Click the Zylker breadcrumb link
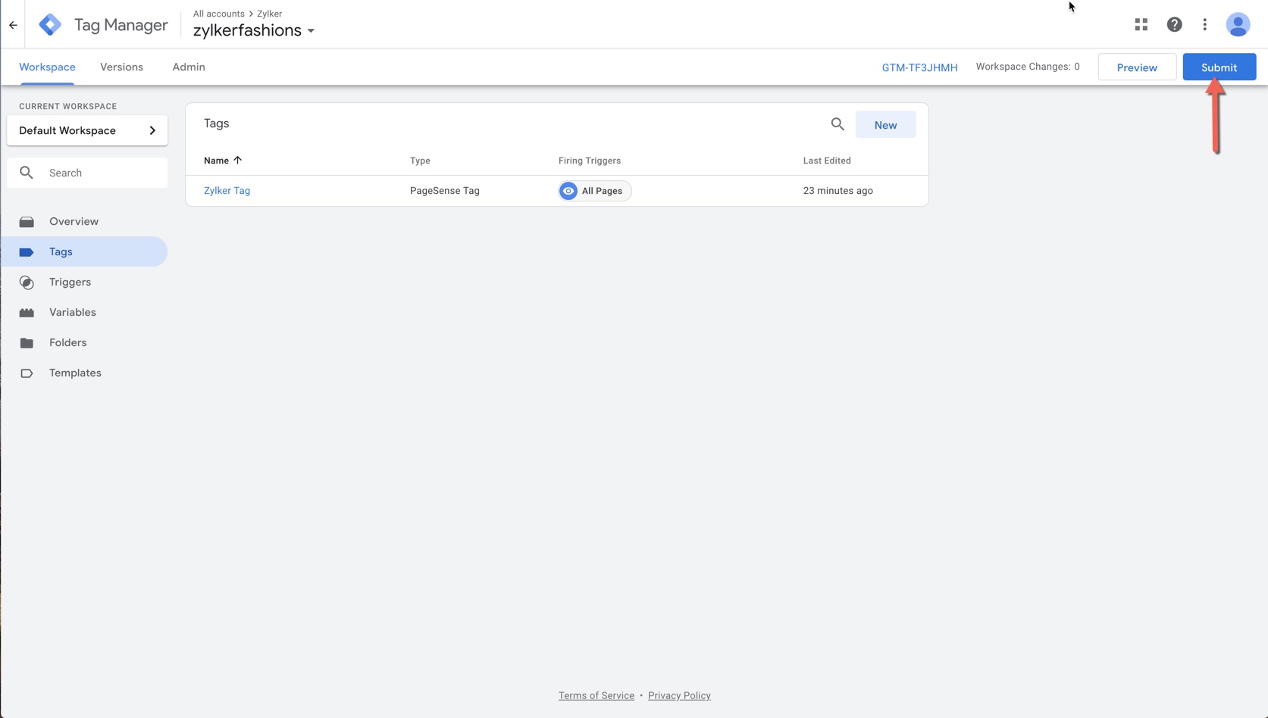This screenshot has width=1268, height=718. coord(269,14)
